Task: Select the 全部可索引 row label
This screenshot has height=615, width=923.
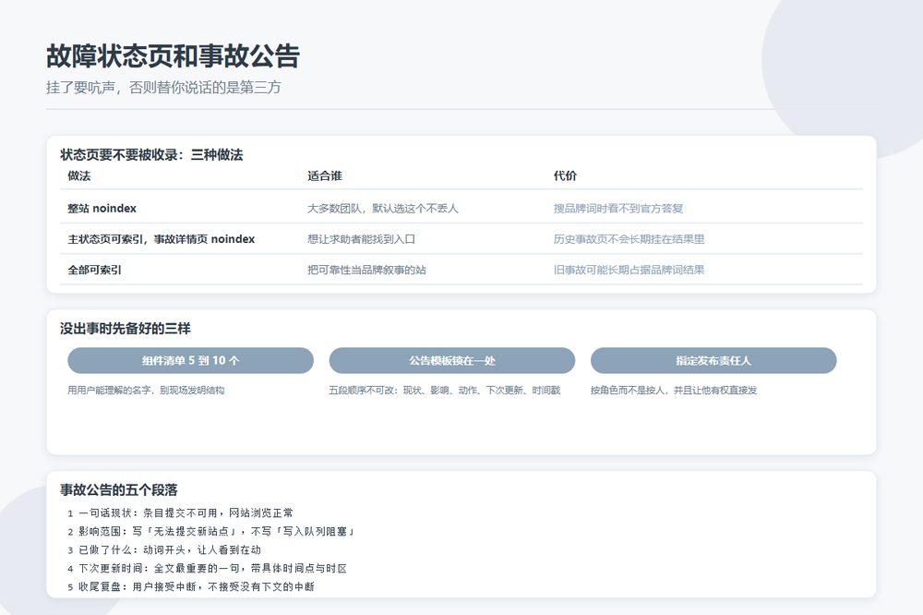Action: tap(95, 270)
